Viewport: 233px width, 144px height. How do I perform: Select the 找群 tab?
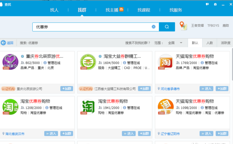tap(82, 10)
